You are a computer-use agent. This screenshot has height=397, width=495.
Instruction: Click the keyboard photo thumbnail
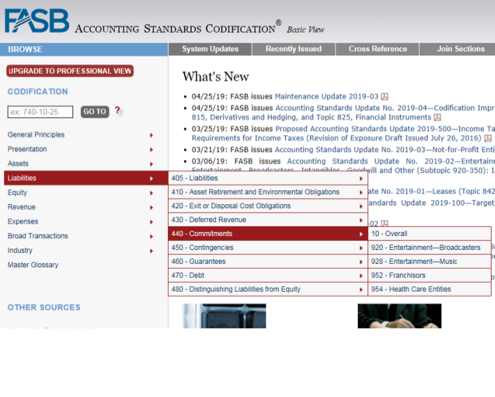224,316
